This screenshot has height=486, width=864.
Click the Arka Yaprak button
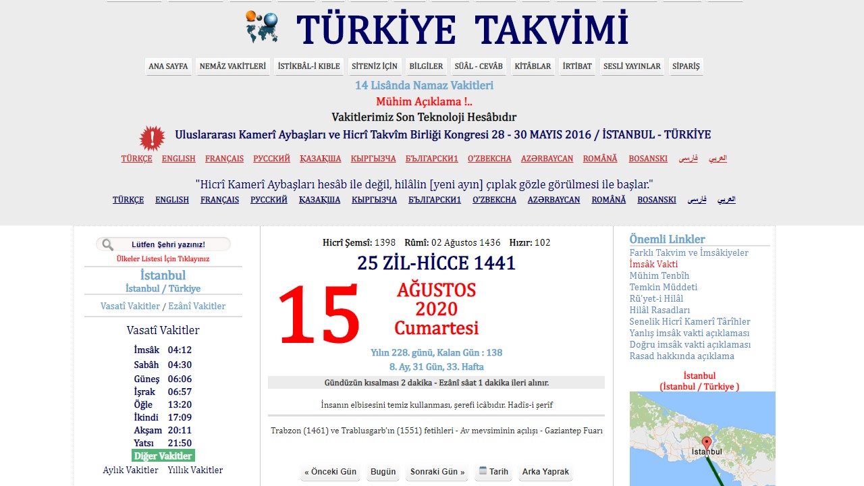pos(545,472)
